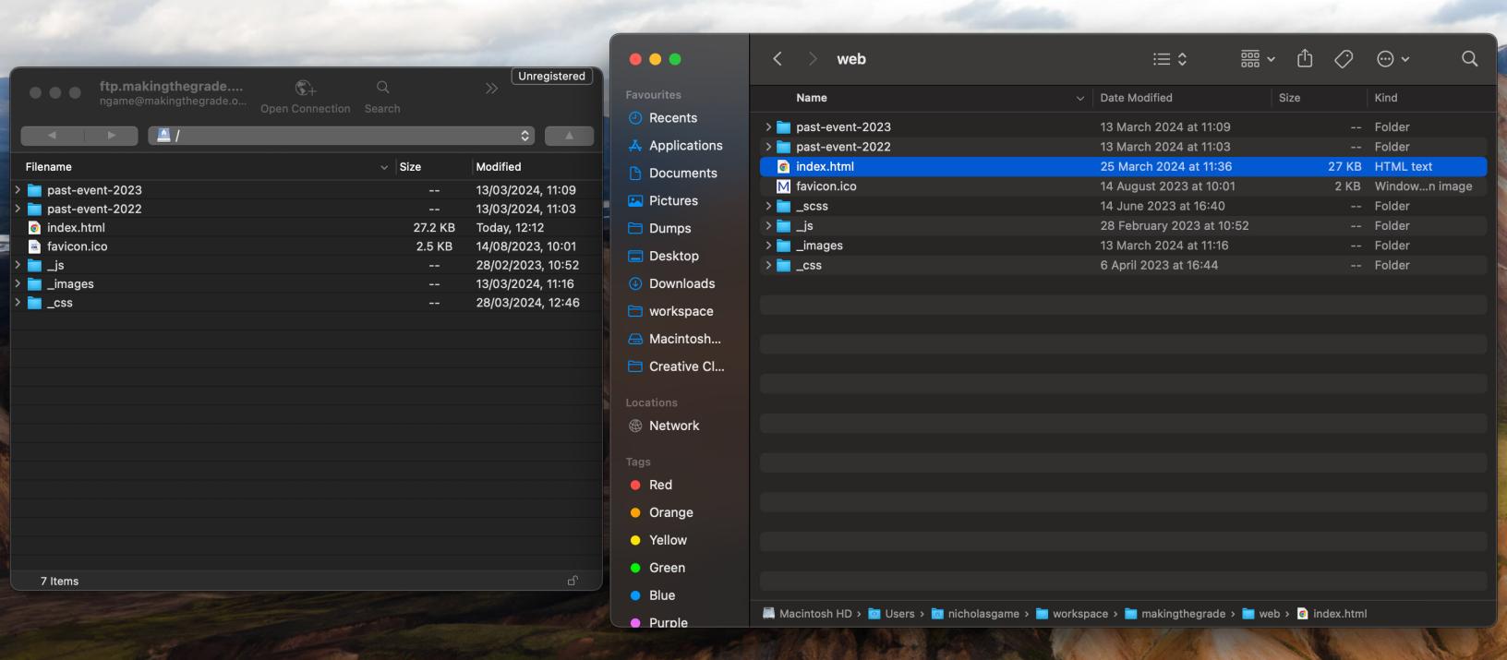Image resolution: width=1507 pixels, height=660 pixels.
Task: Go forward in FTP navigation history
Action: [x=111, y=136]
